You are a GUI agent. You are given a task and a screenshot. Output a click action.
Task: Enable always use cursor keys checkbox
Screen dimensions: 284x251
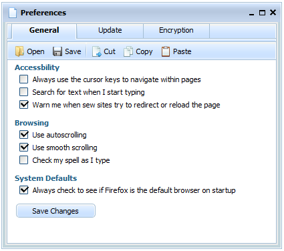24,79
